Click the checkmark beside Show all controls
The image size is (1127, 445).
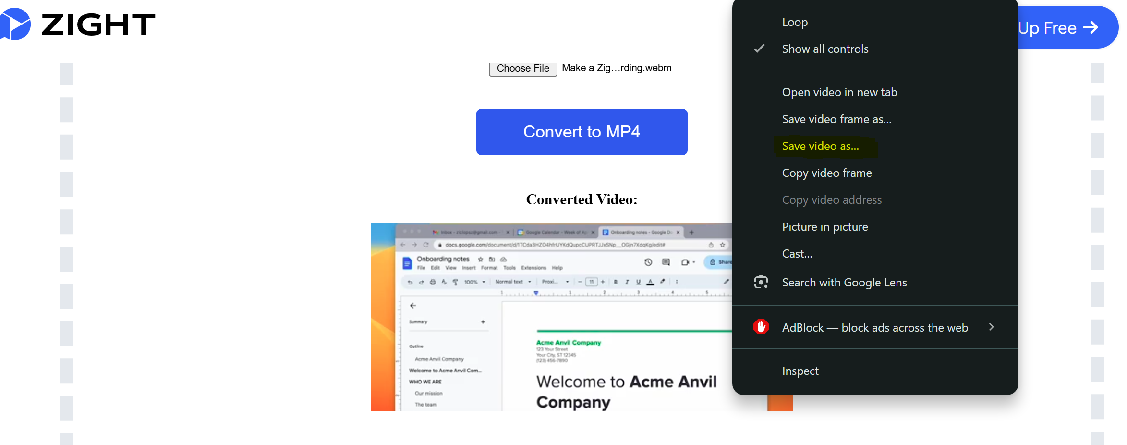pos(759,49)
